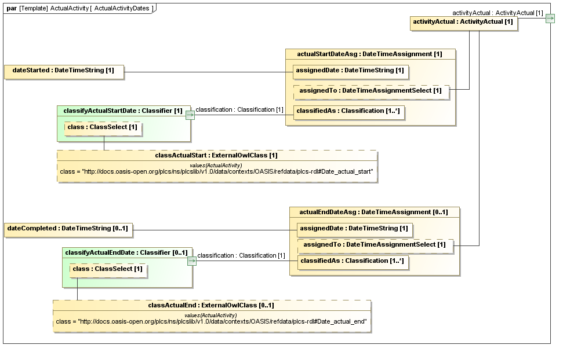Click the actualEndDateAsg block header
This screenshot has width=563, height=352.
point(374,212)
